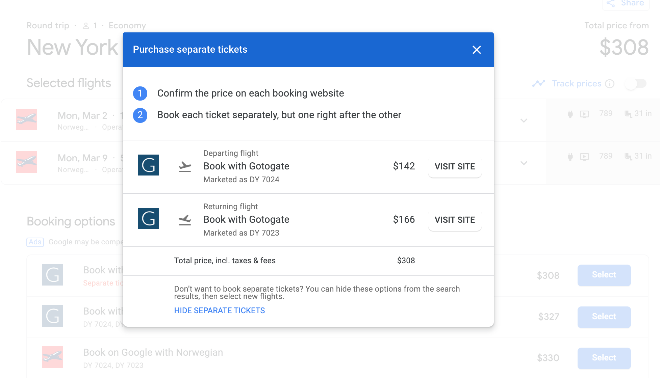
Task: Click Norwegian airline logo for Mar 2 flight
Action: (27, 119)
